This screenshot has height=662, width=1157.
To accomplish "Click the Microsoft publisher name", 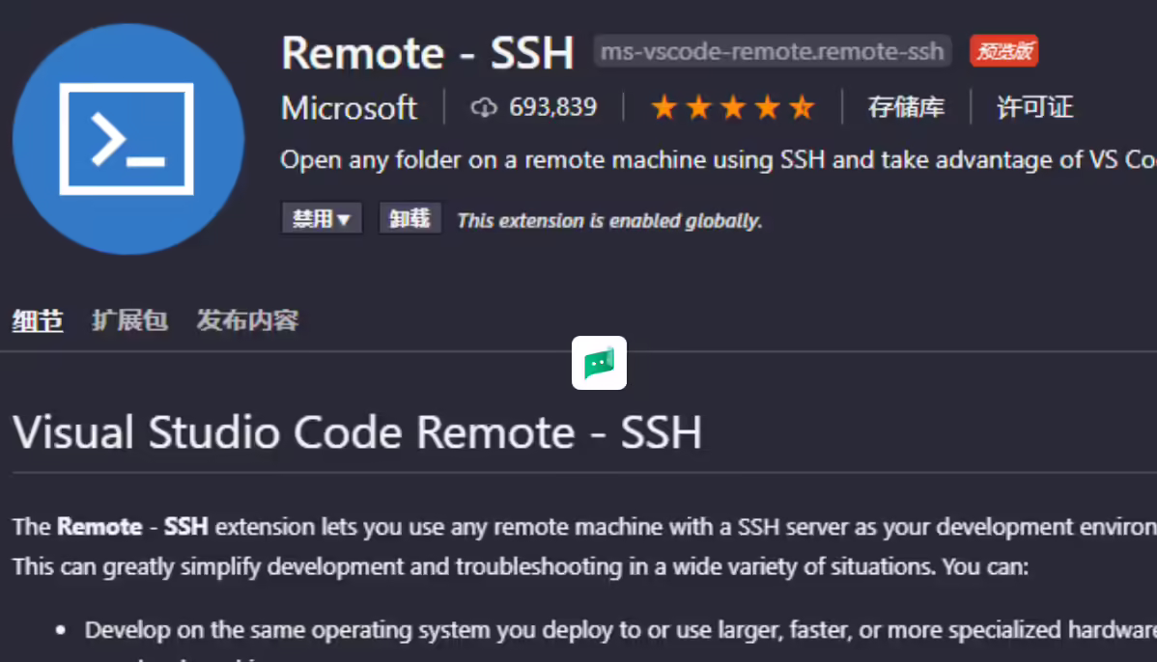I will pyautogui.click(x=349, y=108).
